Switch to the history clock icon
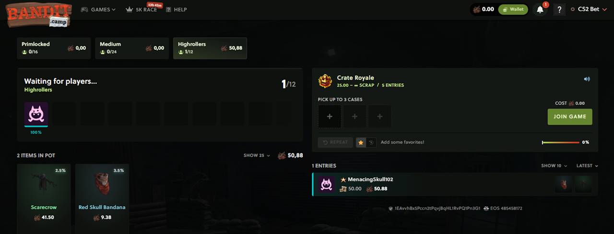614x234 pixels. click(371, 142)
